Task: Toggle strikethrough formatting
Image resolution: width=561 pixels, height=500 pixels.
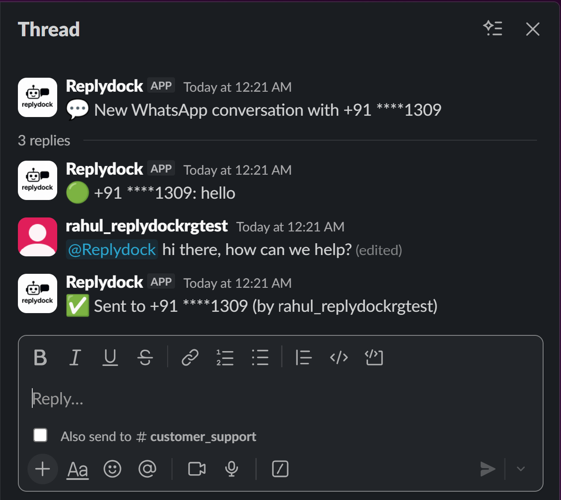Action: click(146, 358)
